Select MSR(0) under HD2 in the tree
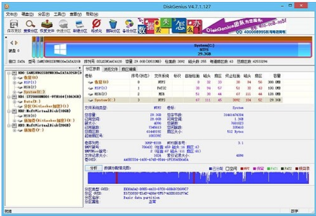 (x=30, y=116)
